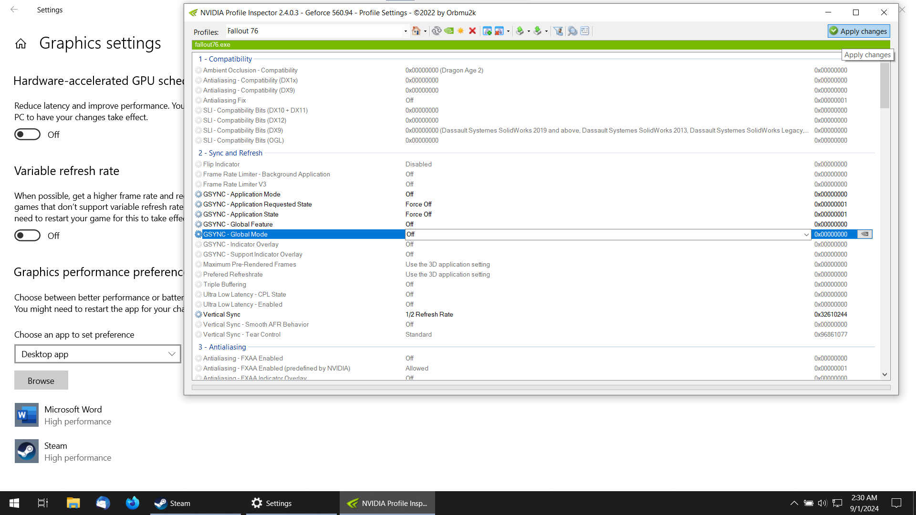Click the Apply changes button
The height and width of the screenshot is (515, 916).
click(858, 31)
